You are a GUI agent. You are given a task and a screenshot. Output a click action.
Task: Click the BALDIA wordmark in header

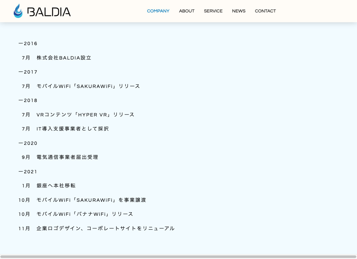[49, 12]
